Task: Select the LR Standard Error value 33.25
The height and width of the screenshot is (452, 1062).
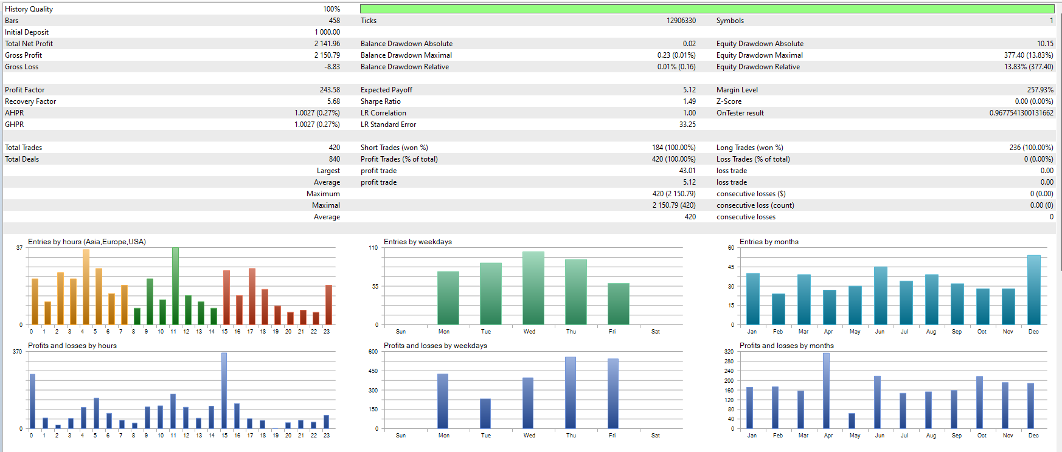Action: coord(687,125)
